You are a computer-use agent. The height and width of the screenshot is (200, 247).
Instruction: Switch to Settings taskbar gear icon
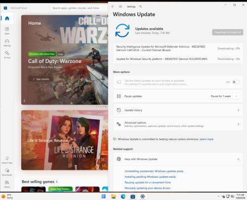(x=142, y=197)
